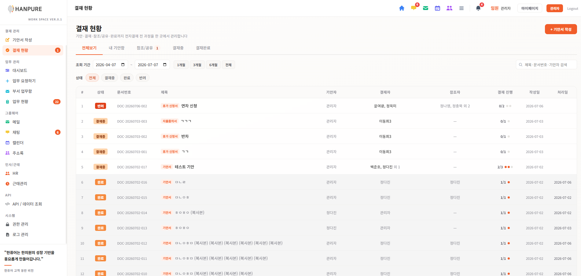Open the home icon in top bar
581x276 pixels.
point(402,8)
